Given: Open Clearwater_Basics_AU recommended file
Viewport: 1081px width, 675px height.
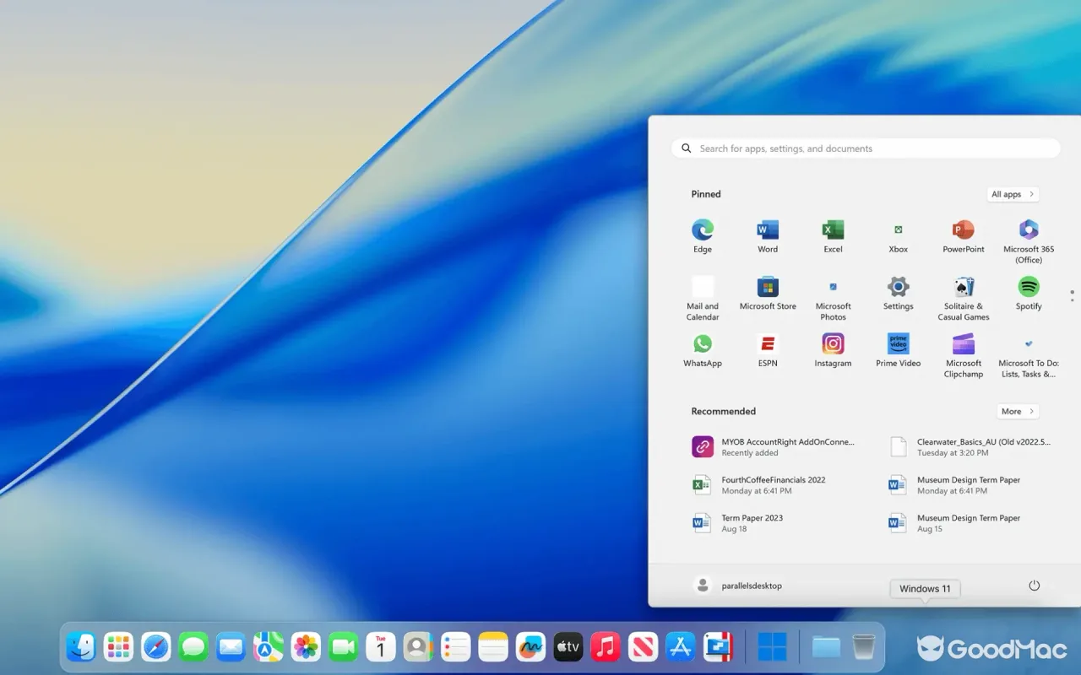Looking at the screenshot, I should pos(970,446).
